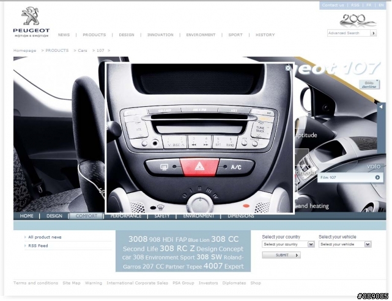The image size is (392, 301).
Task: Click 3008 tag in cloud
Action: [138, 239]
